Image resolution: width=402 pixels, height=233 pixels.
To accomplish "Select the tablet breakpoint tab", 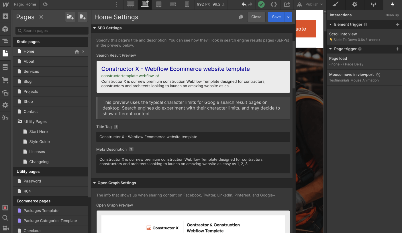I will [159, 5].
